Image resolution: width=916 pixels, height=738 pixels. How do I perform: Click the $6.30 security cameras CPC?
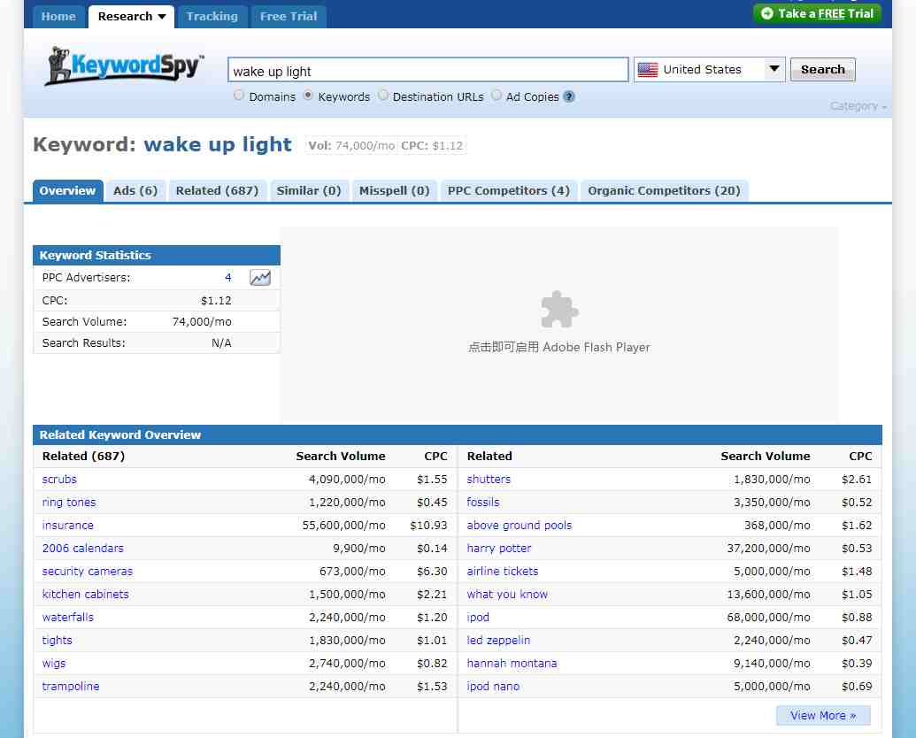(x=432, y=571)
